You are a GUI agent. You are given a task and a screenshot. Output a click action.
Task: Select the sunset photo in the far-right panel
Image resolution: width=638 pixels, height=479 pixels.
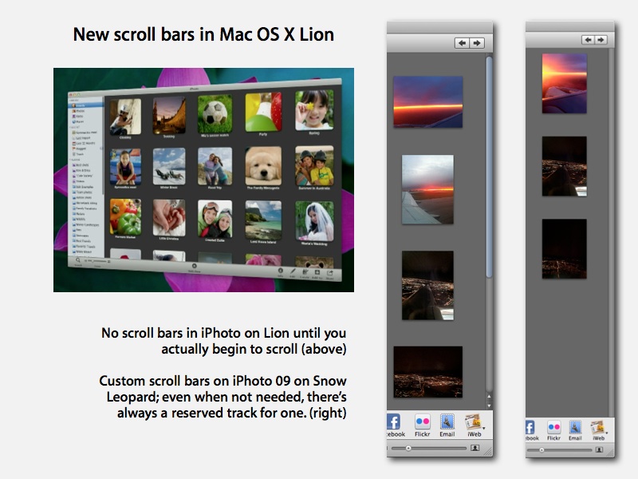564,84
